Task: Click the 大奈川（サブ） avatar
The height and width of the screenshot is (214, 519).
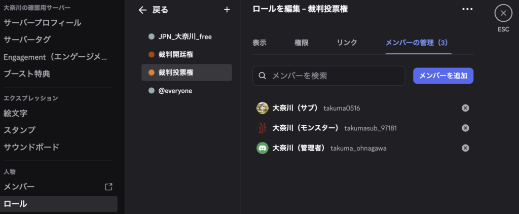Action: point(263,108)
